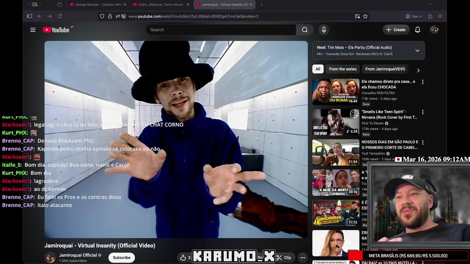Screen dimensions: 470x264
Task: Click the Virtual Insanity video player
Action: [176, 139]
